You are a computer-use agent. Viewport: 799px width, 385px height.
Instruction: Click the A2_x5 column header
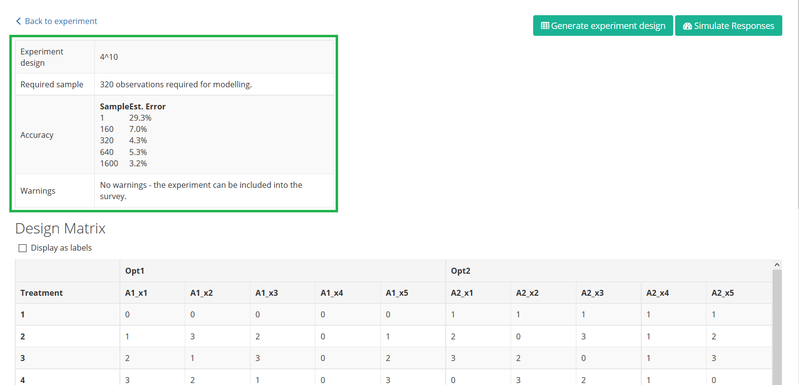tap(722, 293)
